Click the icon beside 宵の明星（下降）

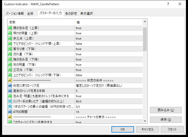pyautogui.click(x=10, y=65)
